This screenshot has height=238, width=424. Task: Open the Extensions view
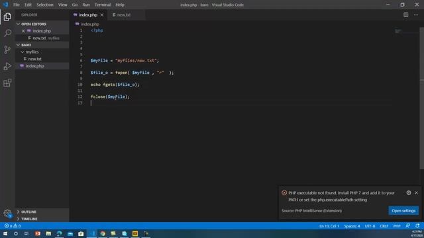pyautogui.click(x=7, y=83)
